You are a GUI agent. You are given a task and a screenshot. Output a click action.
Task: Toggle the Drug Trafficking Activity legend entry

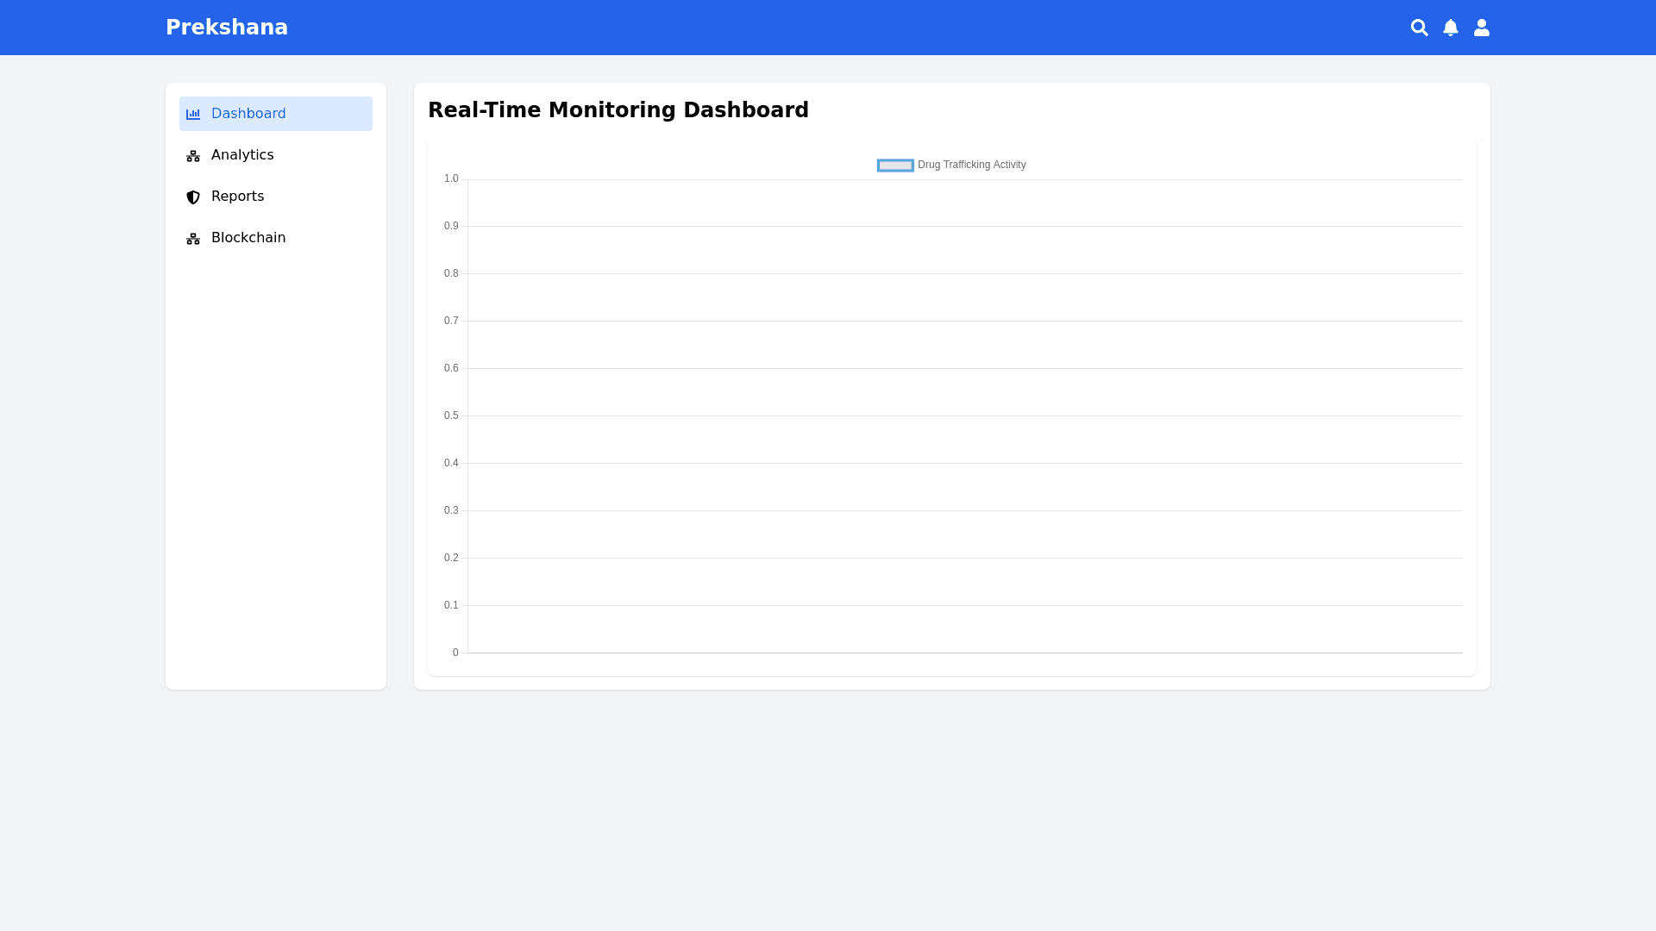click(971, 165)
